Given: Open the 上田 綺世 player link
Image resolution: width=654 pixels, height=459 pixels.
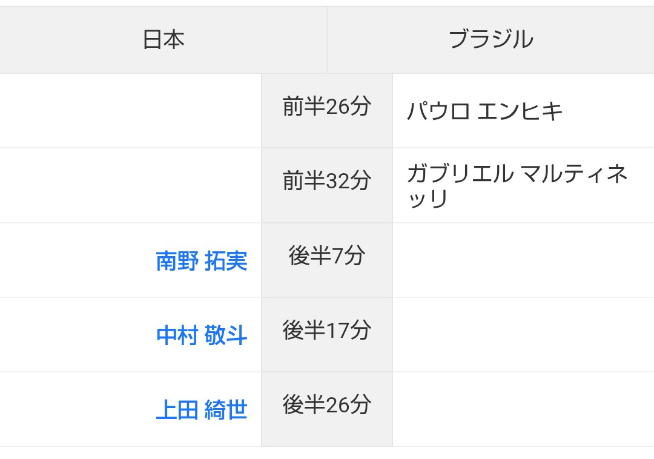Looking at the screenshot, I should tap(202, 410).
